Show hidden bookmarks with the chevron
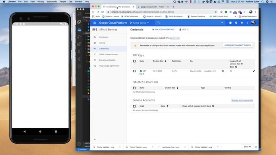The image size is (276, 155). [x=235, y=16]
